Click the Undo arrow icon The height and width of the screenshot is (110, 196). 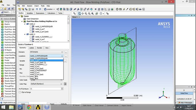[x=37, y=9]
